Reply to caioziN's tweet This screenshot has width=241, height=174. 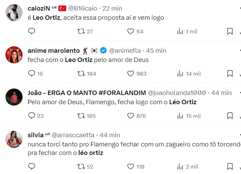coord(32,31)
